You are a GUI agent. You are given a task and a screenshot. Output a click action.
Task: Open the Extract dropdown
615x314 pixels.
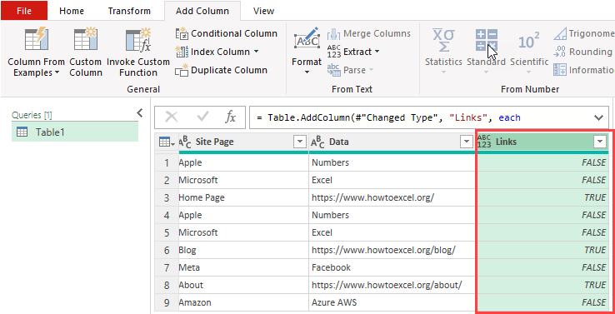tap(353, 52)
